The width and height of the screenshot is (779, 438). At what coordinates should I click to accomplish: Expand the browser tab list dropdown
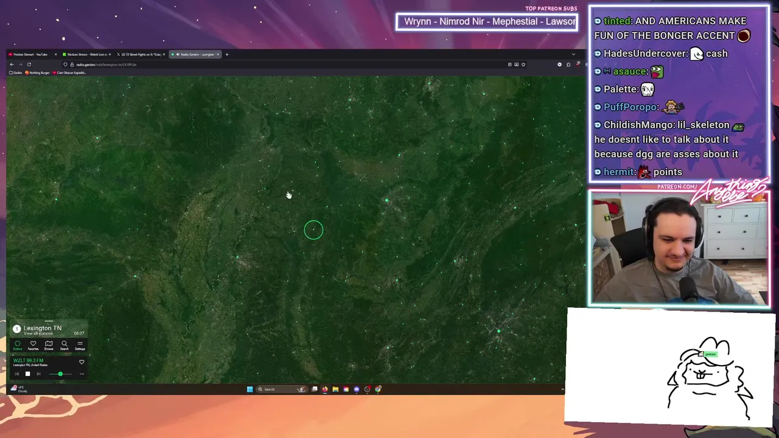click(x=573, y=55)
